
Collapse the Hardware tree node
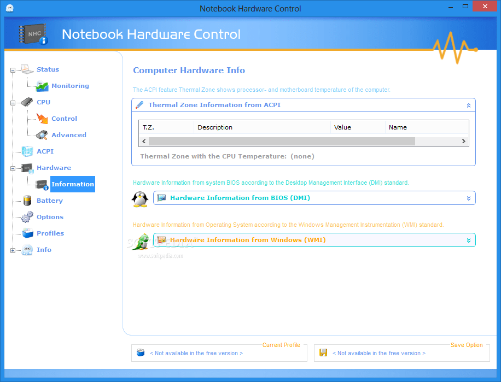coord(13,168)
